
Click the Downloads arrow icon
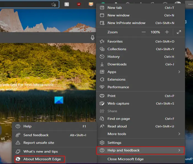102,64
